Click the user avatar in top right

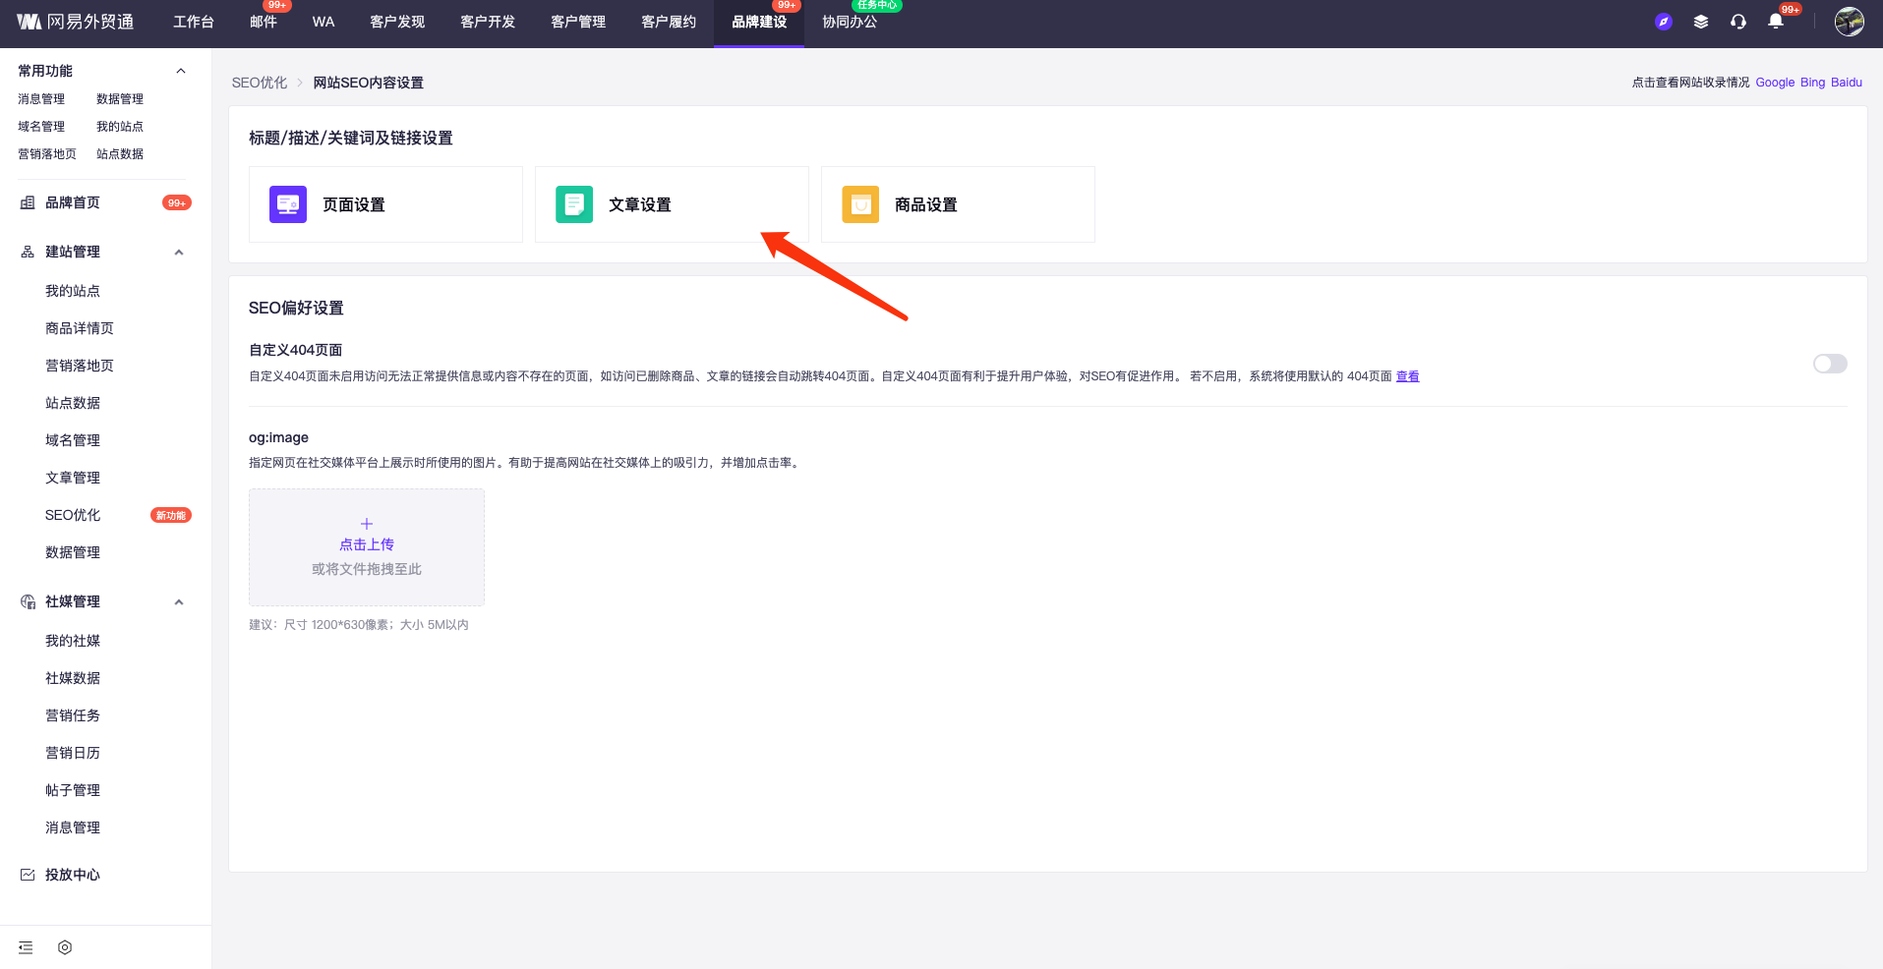point(1849,22)
